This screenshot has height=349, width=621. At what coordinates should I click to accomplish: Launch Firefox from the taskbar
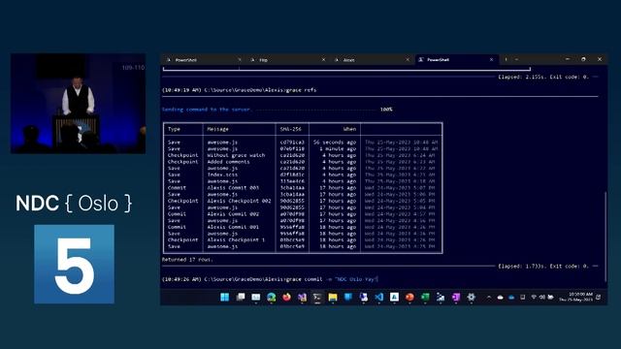[287, 298]
